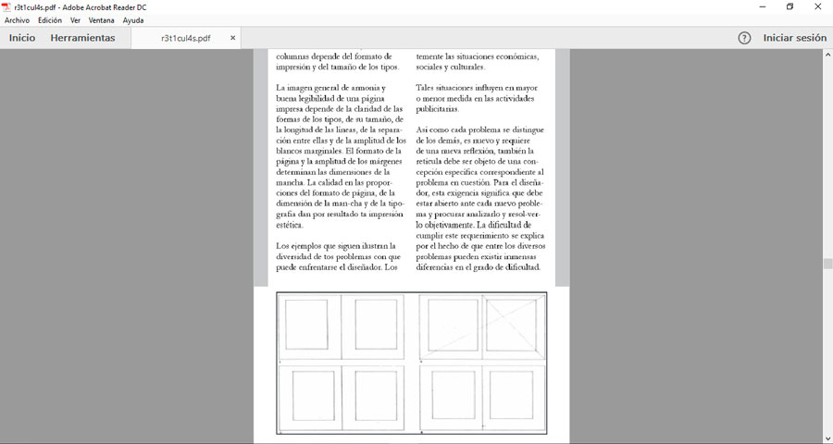The image size is (833, 444).
Task: Open the Ver menu
Action: coord(75,20)
